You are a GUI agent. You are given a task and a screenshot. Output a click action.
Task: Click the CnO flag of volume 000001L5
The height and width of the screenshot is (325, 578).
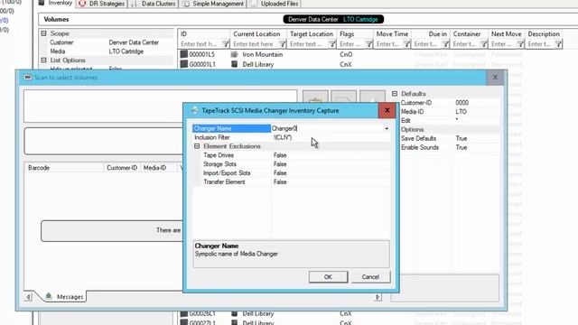[346, 54]
